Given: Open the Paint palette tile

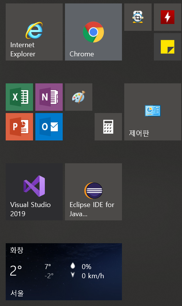Looking at the screenshot, I should click(x=79, y=97).
